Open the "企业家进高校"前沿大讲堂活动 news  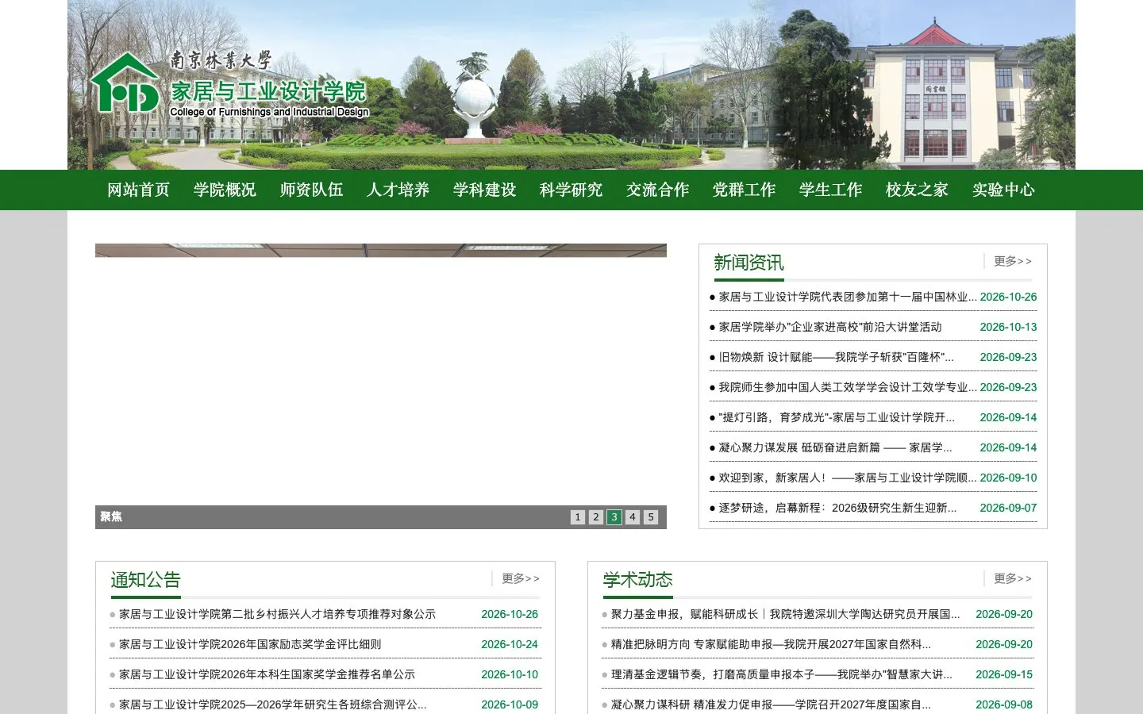coord(830,327)
